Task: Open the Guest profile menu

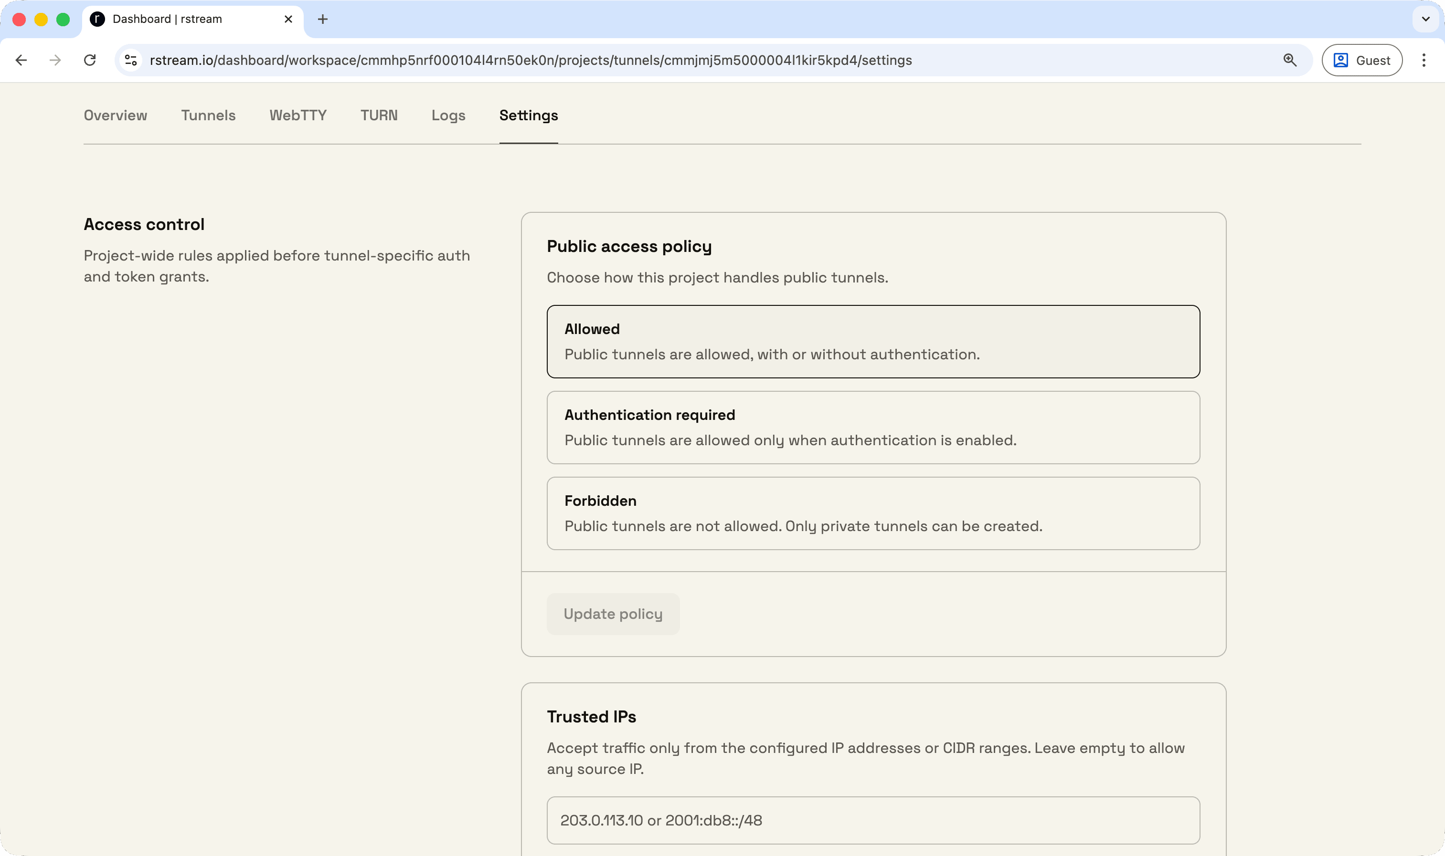Action: (x=1362, y=60)
